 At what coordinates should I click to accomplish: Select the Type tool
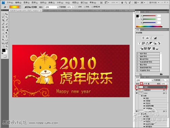click(x=7, y=37)
